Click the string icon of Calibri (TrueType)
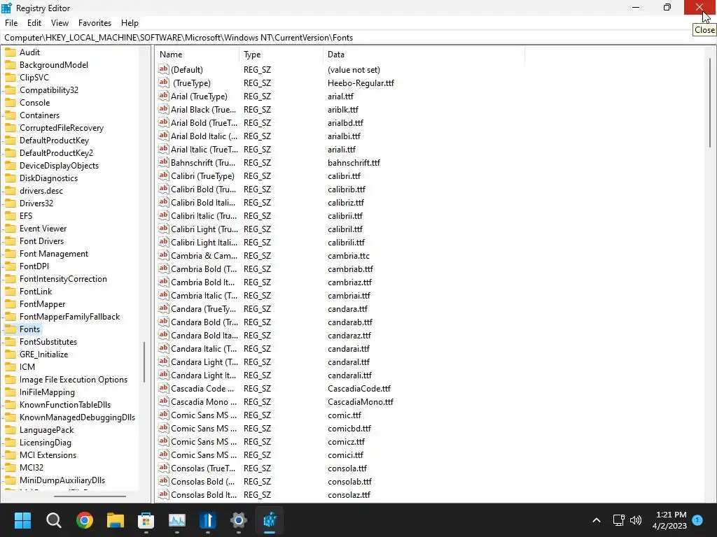This screenshot has height=537, width=717. [163, 176]
